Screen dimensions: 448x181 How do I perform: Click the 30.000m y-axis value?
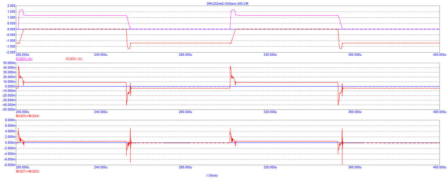9,72
